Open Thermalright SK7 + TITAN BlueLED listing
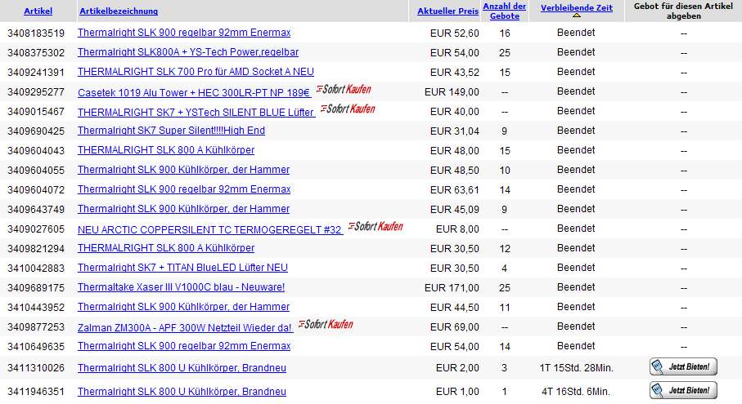This screenshot has width=742, height=404. pos(182,268)
